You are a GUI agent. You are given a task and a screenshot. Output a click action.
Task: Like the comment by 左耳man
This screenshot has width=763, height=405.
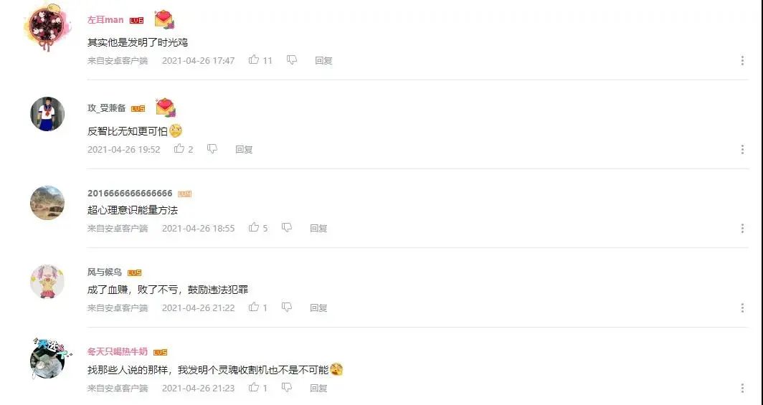(254, 59)
